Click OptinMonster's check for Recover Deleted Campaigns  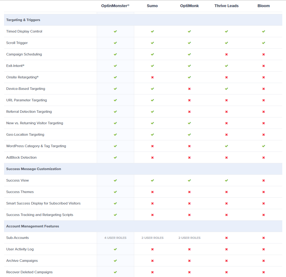point(115,272)
